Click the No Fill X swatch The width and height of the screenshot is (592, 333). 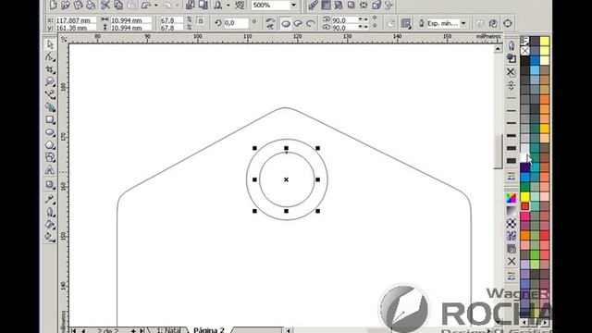[524, 51]
